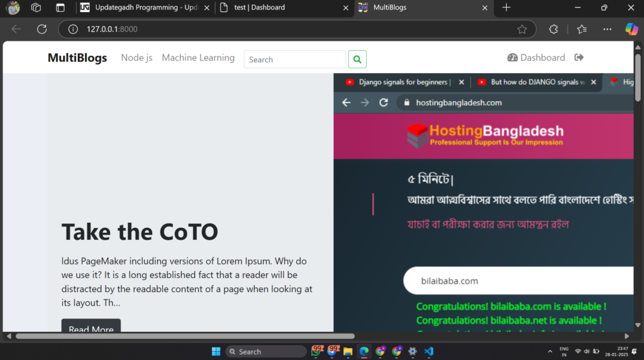Open the Settings gear on the taskbar

point(413,351)
